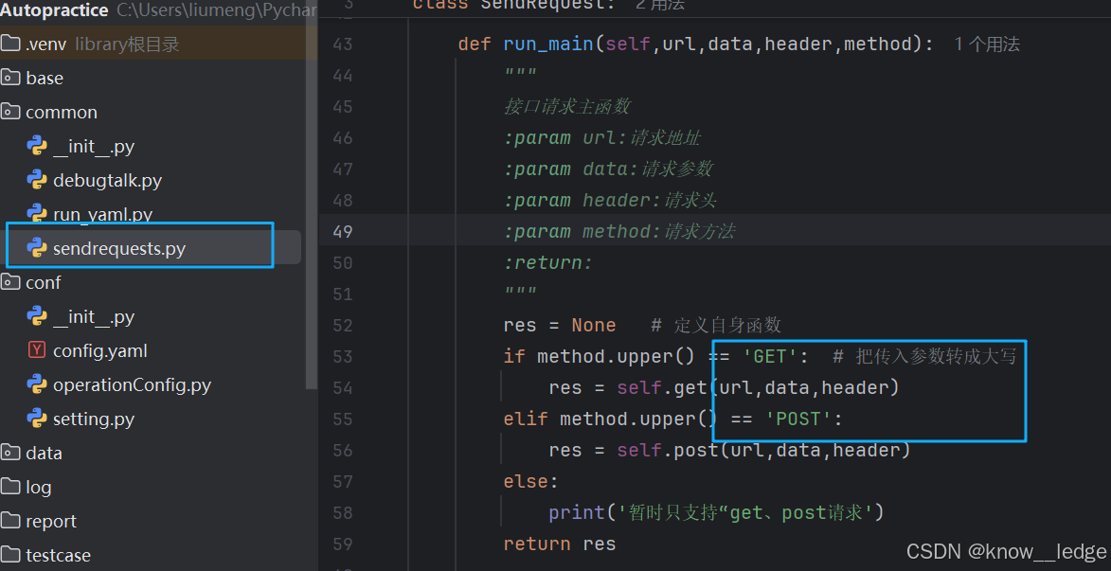This screenshot has height=571, width=1111.
Task: Click the '1 个用法' usages hint
Action: coord(986,44)
